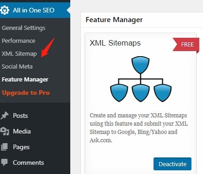
Task: Click the Media camera-and-music icon
Action: [x=5, y=131]
